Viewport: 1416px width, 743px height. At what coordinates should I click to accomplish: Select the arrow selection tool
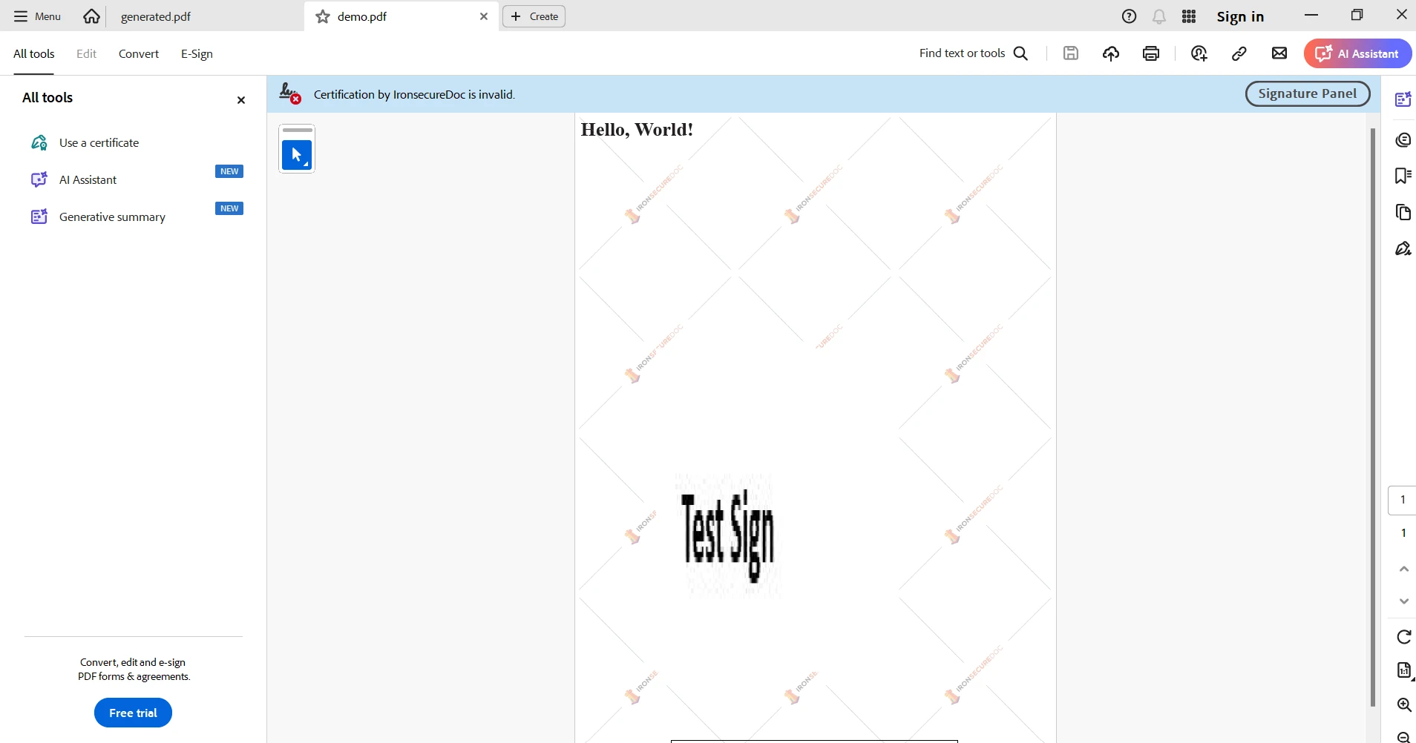point(297,155)
